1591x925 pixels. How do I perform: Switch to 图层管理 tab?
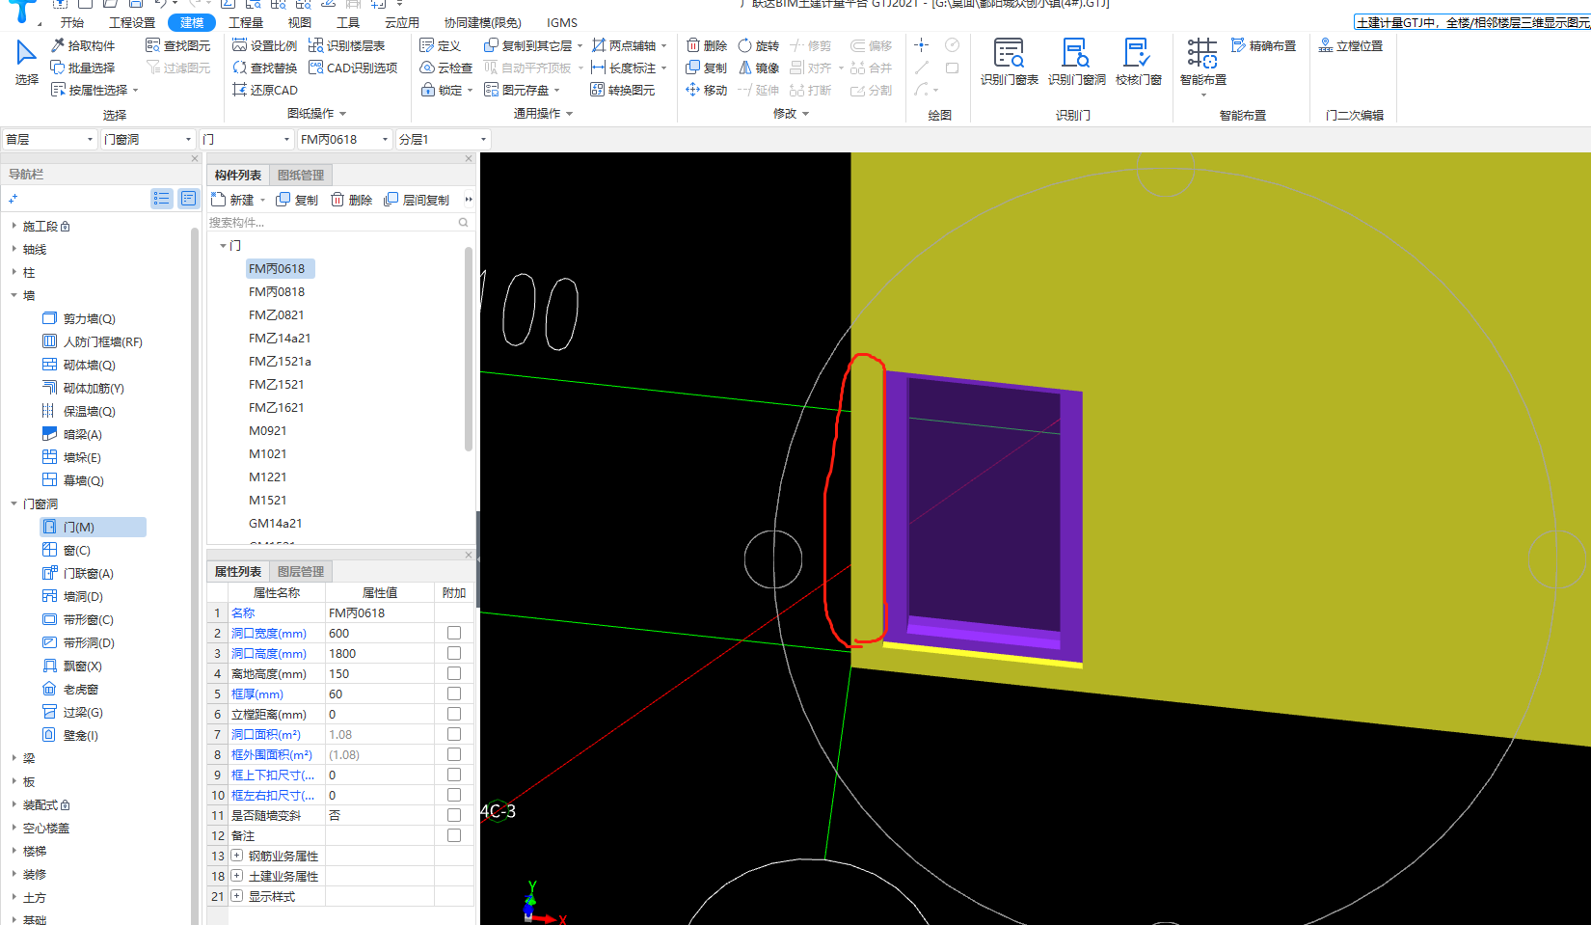(x=301, y=571)
